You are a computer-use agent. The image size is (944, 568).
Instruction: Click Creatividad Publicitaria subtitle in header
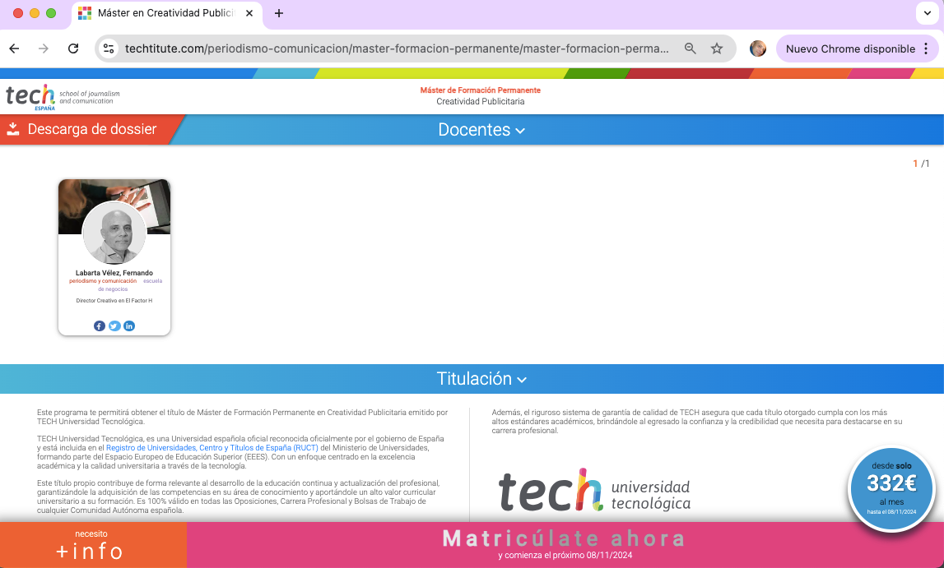click(x=481, y=102)
